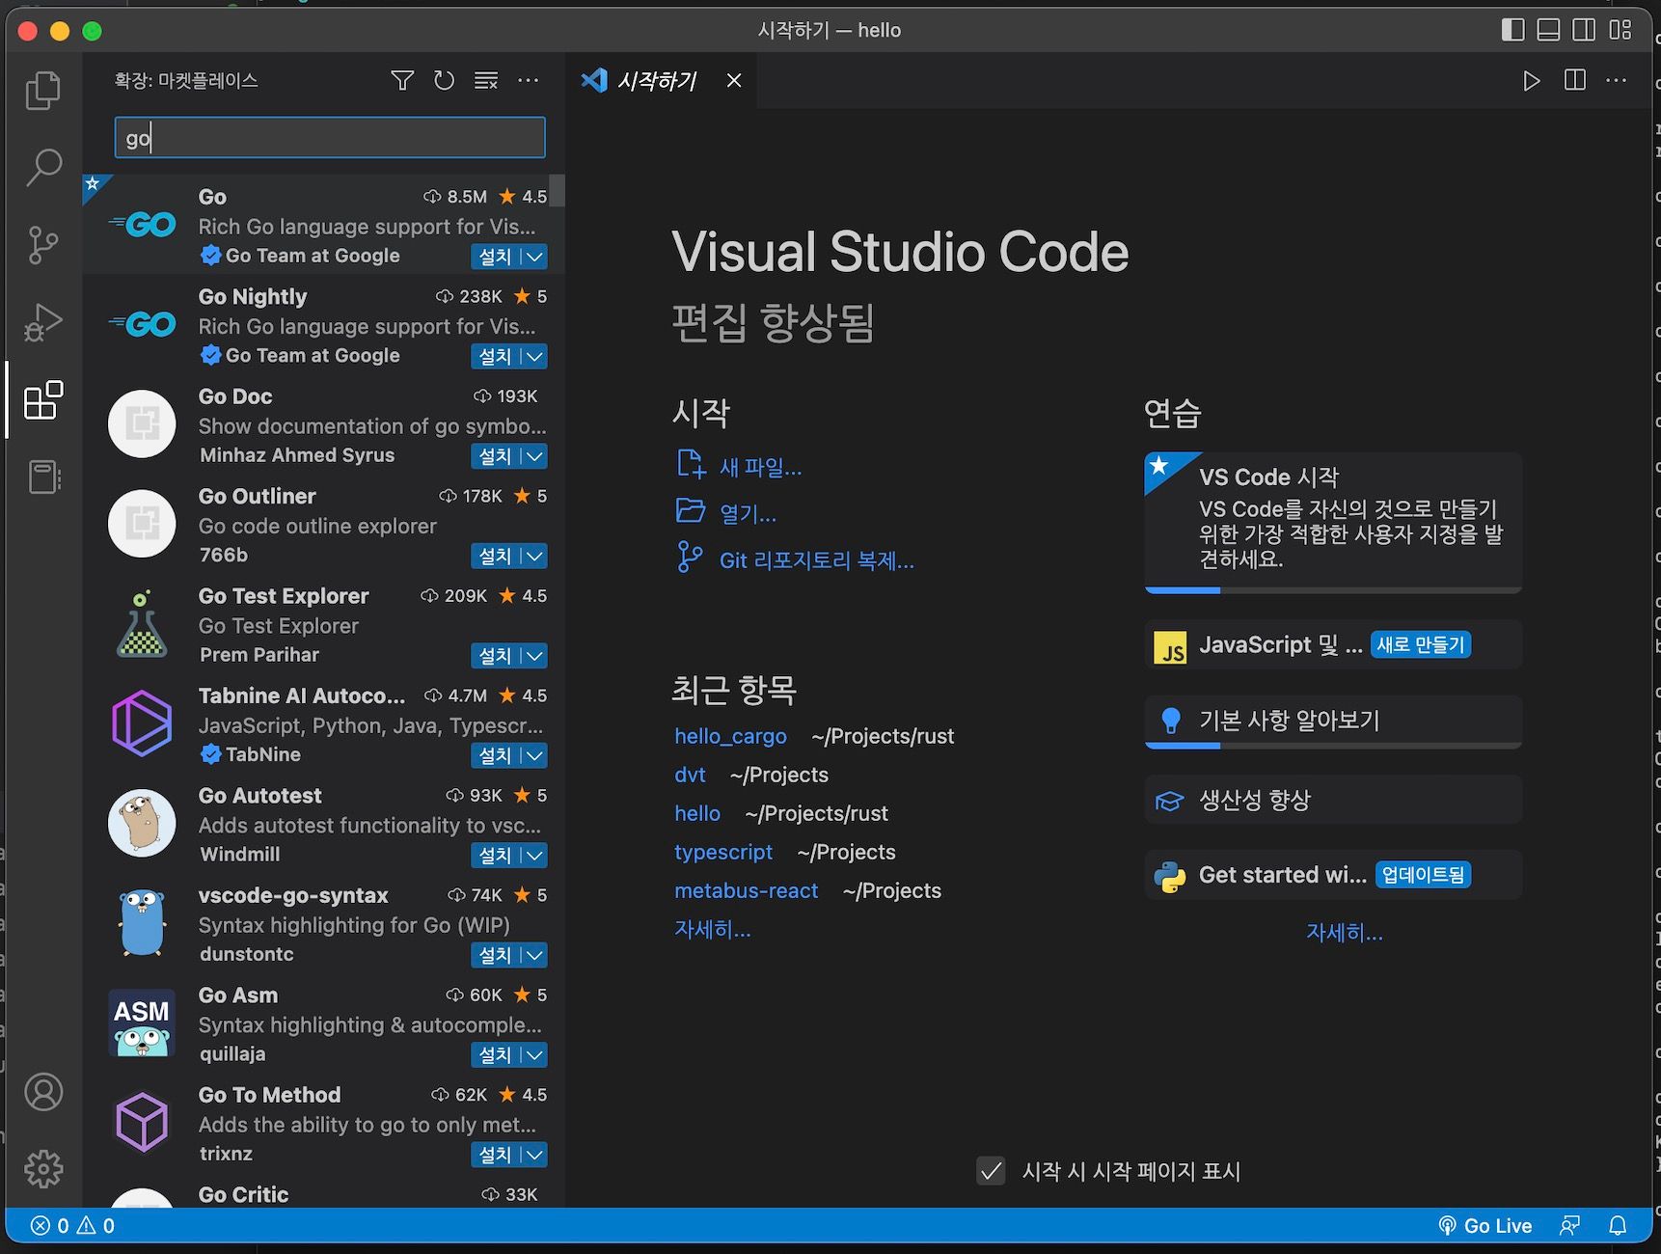
Task: Toggle bottom panel visibility in title bar
Action: 1548,30
